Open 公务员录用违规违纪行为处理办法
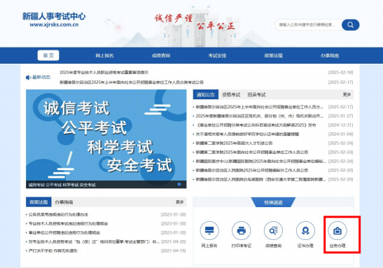383x268 pixels. [58, 215]
